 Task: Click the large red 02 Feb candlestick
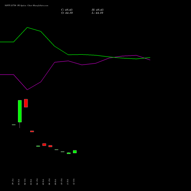click(26, 103)
